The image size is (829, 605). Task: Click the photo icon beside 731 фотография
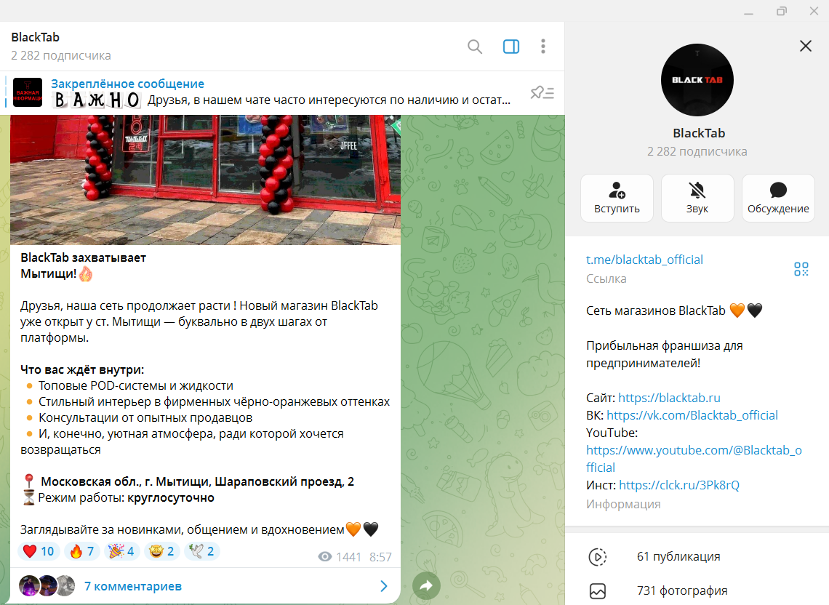(x=598, y=590)
